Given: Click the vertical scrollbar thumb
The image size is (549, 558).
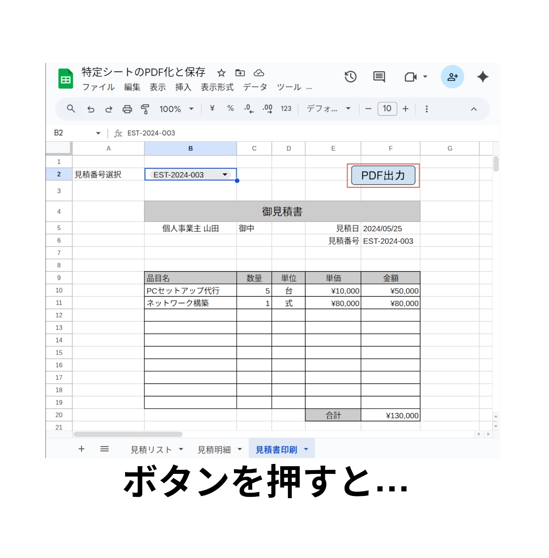Looking at the screenshot, I should pos(496,164).
